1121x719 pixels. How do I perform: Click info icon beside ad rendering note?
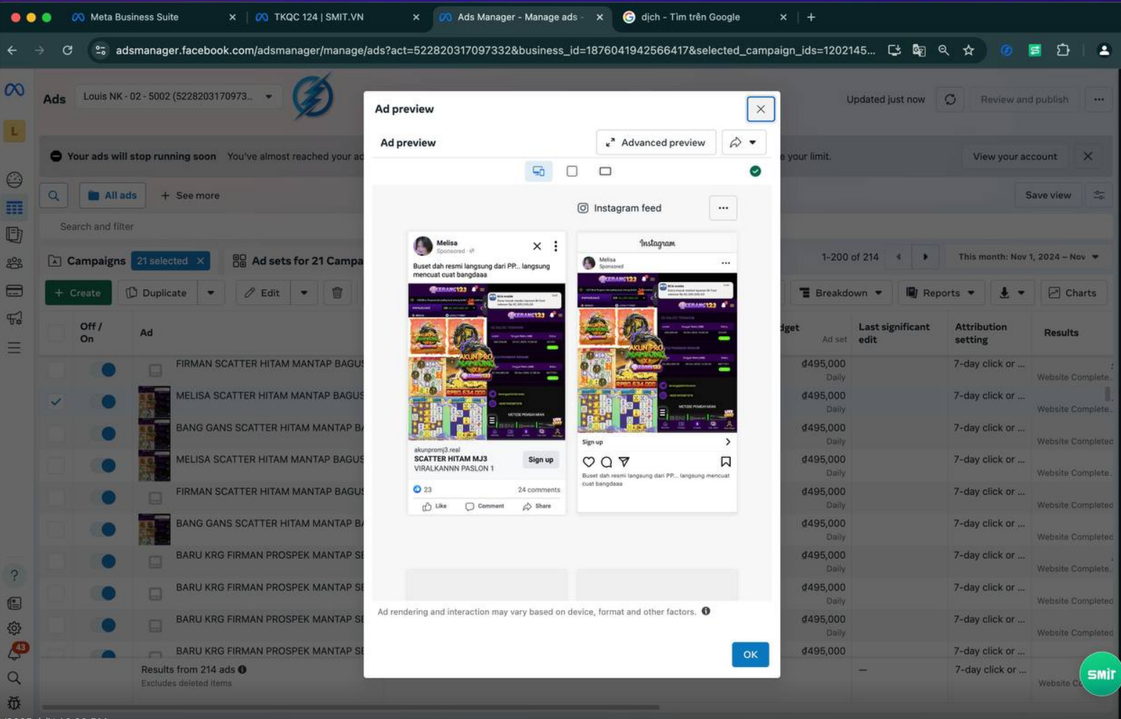tap(706, 611)
